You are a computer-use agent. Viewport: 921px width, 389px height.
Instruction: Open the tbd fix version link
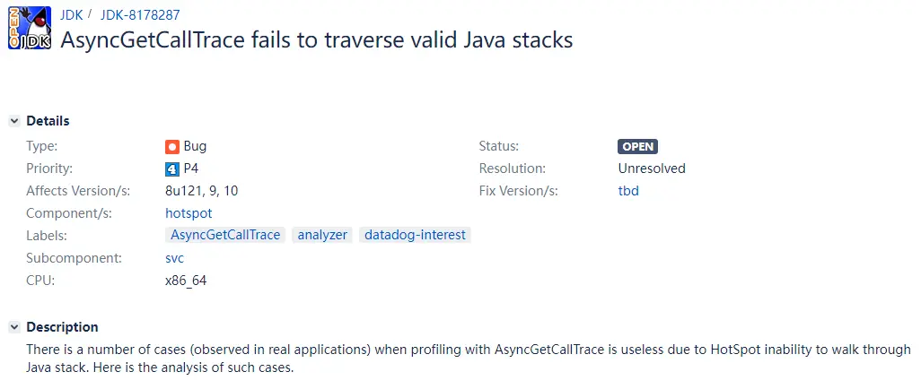(628, 191)
